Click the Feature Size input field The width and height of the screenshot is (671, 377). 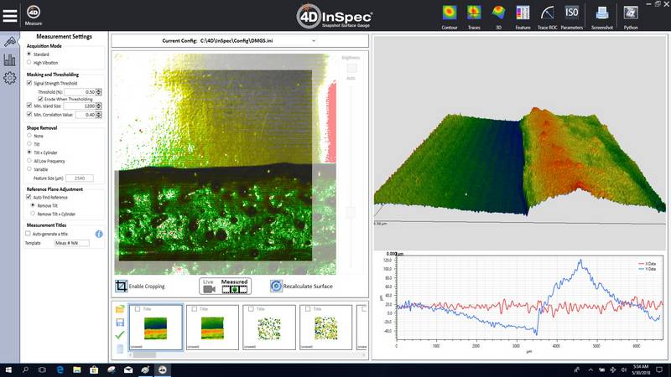(x=80, y=178)
